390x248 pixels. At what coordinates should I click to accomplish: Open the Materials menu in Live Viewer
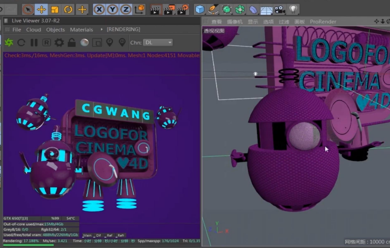tap(81, 30)
